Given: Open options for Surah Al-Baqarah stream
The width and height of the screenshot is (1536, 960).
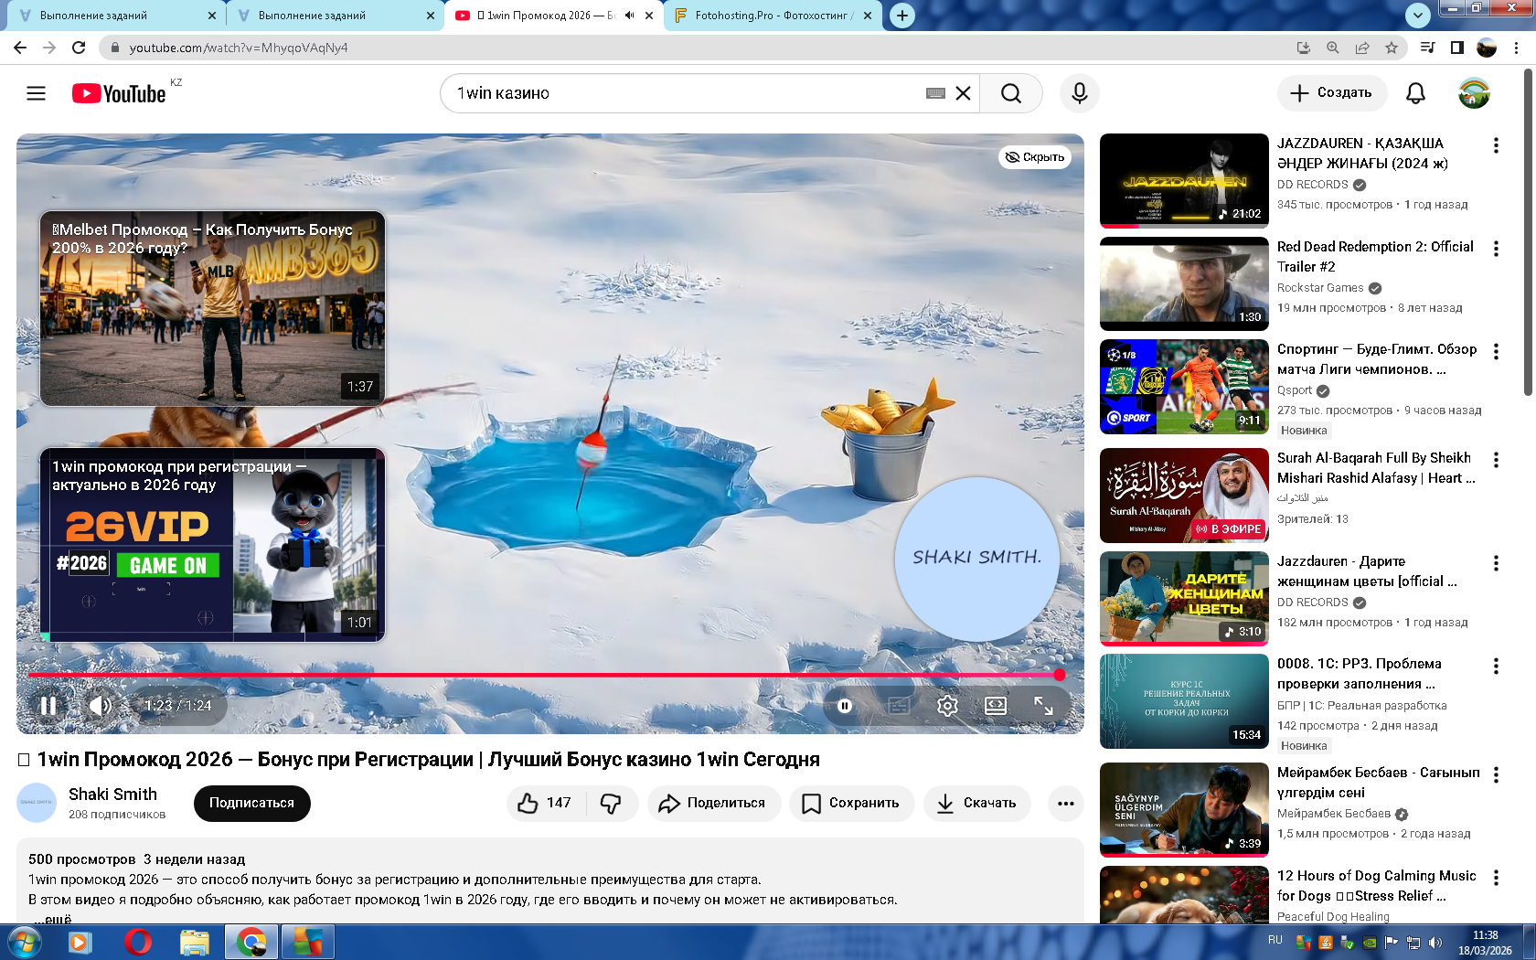Looking at the screenshot, I should pyautogui.click(x=1496, y=460).
